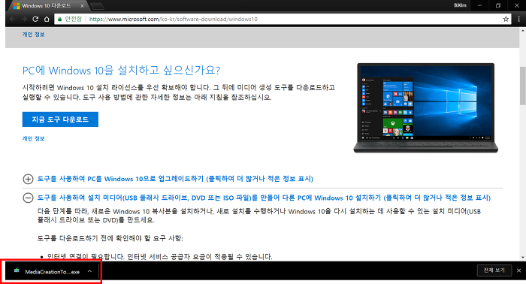Click the Windows 10 laptop image
526x284 pixels.
click(x=426, y=108)
